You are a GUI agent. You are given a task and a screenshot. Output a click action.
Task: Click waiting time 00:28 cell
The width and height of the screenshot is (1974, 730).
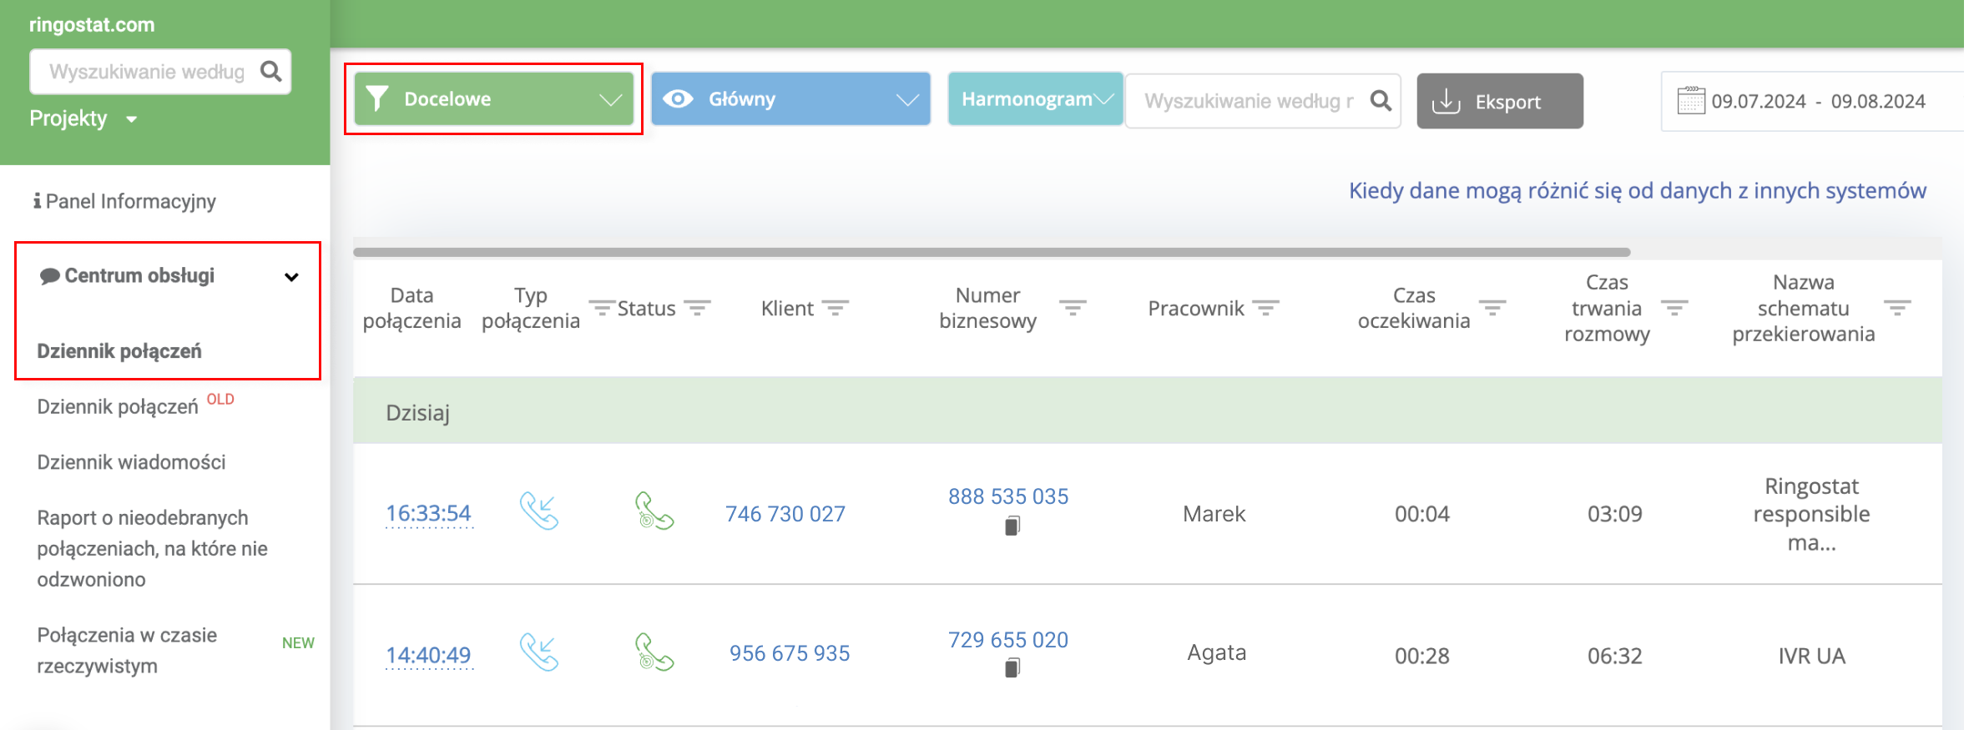1422,656
